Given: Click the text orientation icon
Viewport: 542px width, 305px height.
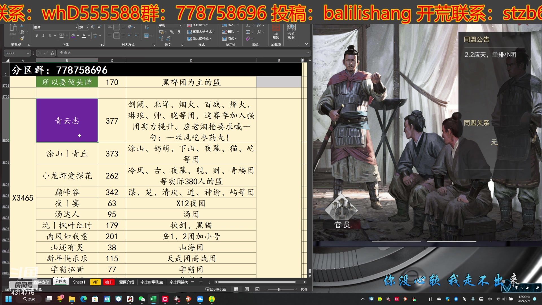Looking at the screenshot, I should coord(130,27).
